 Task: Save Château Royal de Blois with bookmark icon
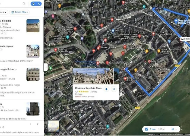click(114, 89)
